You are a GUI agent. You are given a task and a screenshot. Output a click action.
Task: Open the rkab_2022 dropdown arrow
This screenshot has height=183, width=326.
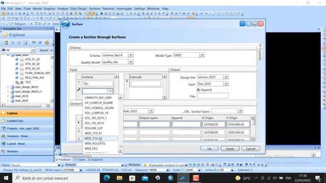coord(151,111)
